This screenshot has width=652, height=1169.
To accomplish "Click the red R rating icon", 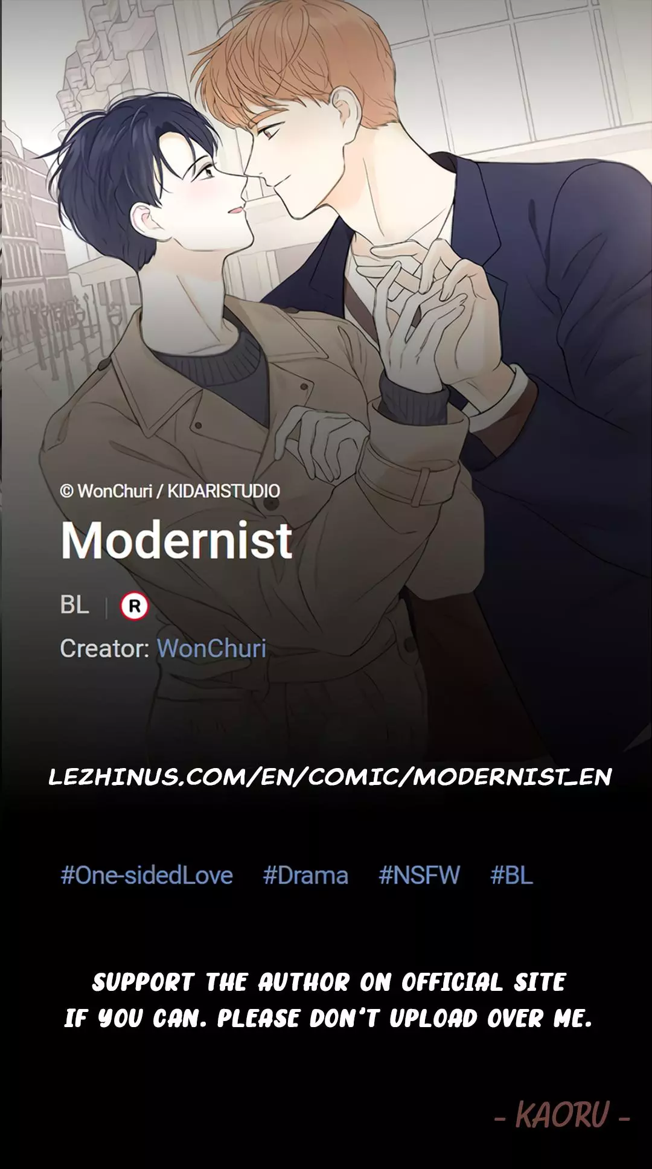I will [134, 606].
